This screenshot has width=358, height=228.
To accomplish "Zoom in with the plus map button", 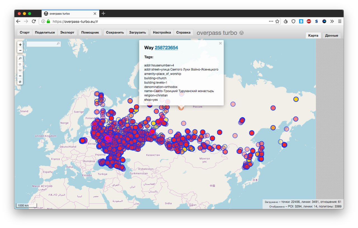I will pos(20,45).
